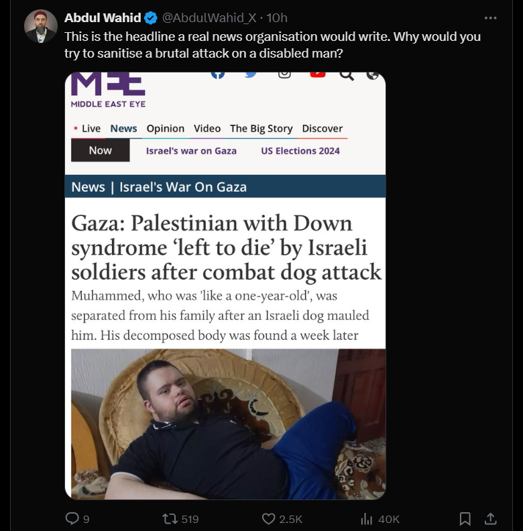Click the Now button
This screenshot has height=531, width=523.
pos(101,151)
